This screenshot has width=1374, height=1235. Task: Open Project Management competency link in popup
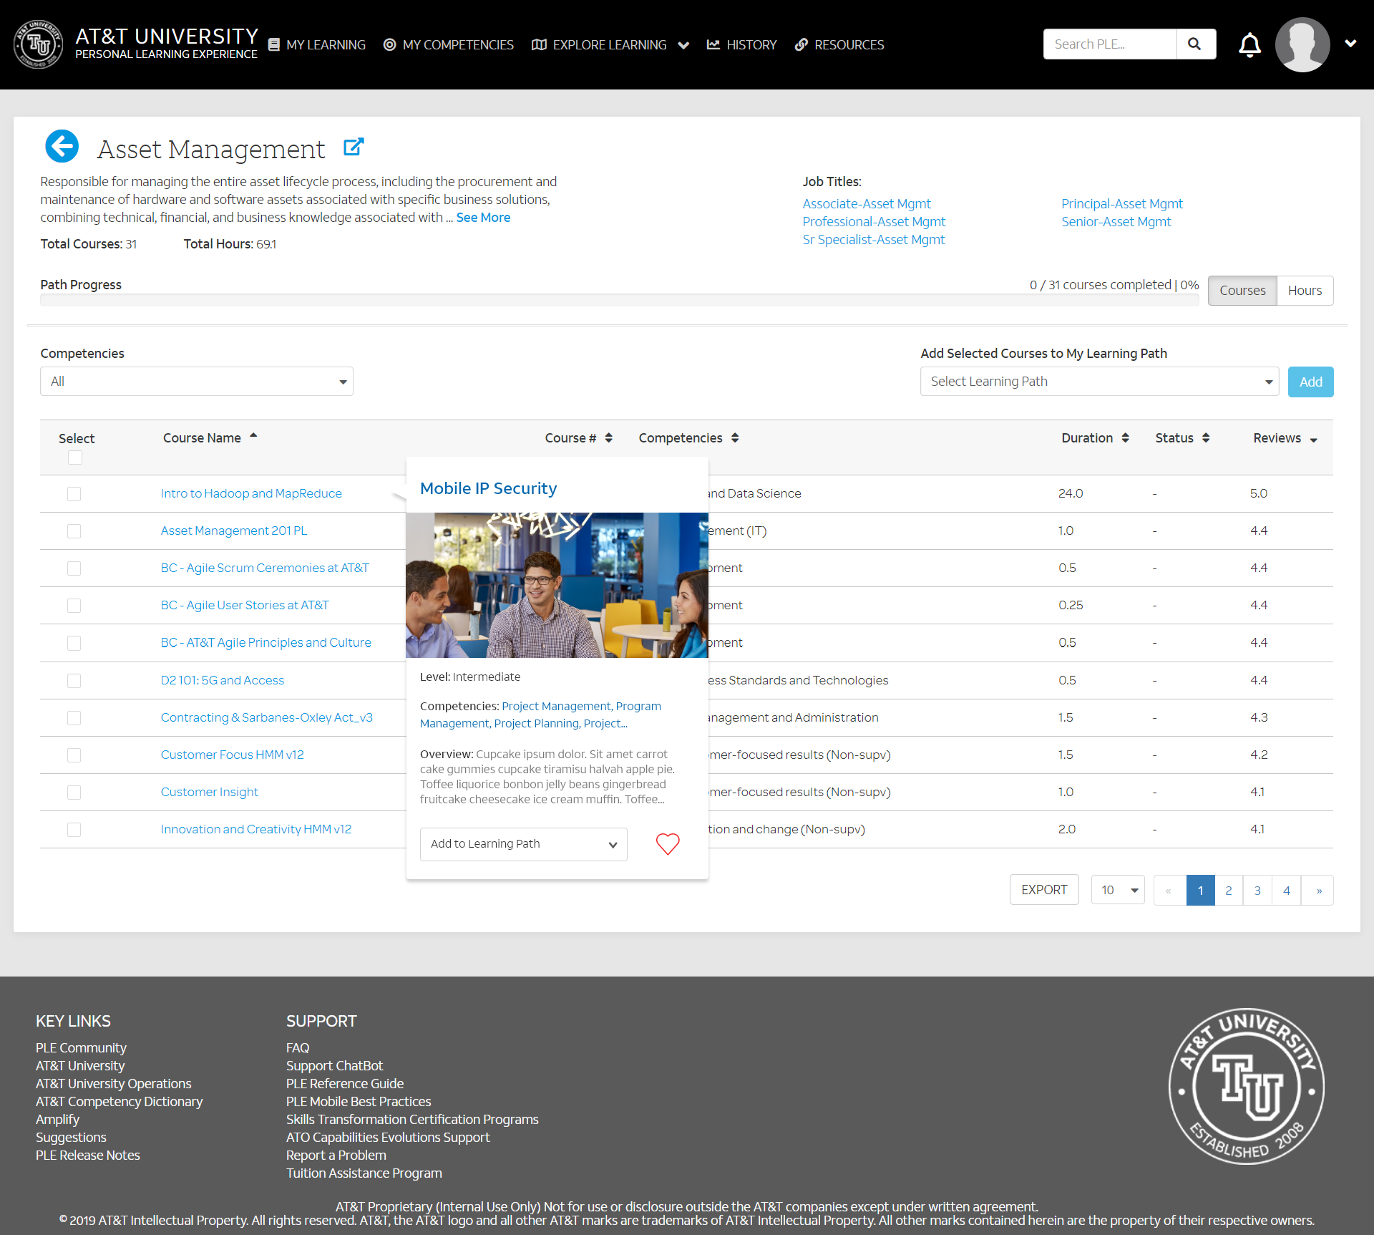pyautogui.click(x=556, y=706)
